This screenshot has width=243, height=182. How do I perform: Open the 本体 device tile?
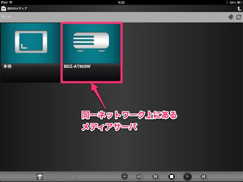[x=30, y=53]
